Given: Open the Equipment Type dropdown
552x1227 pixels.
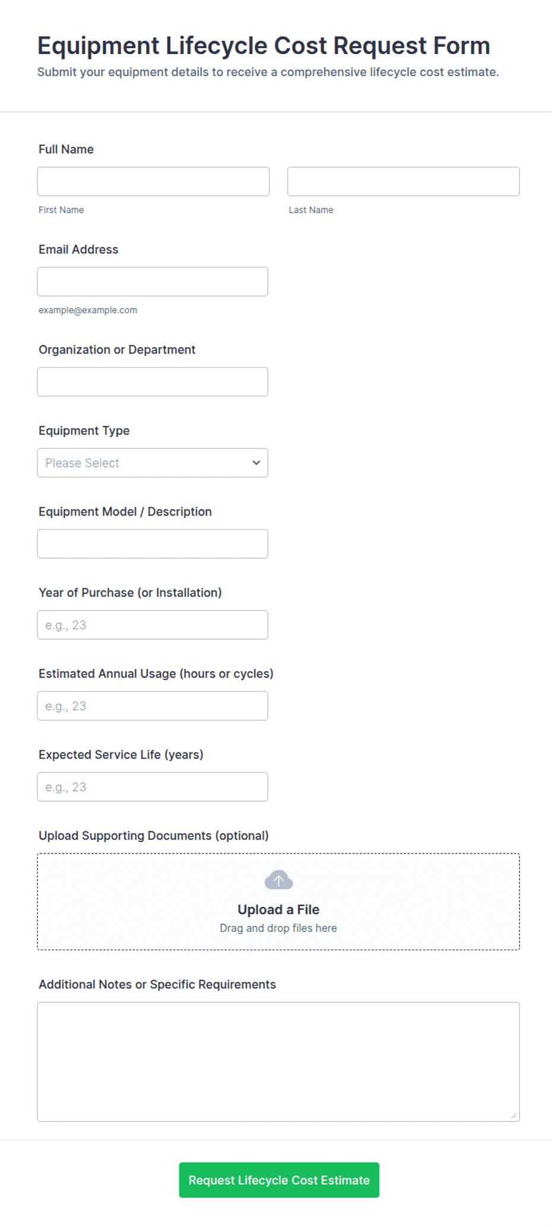Looking at the screenshot, I should point(153,463).
